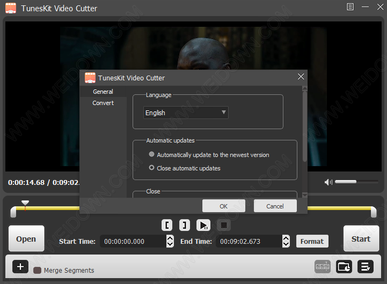Click the TunesKit logo in main title bar
387x284 pixels.
(11, 8)
